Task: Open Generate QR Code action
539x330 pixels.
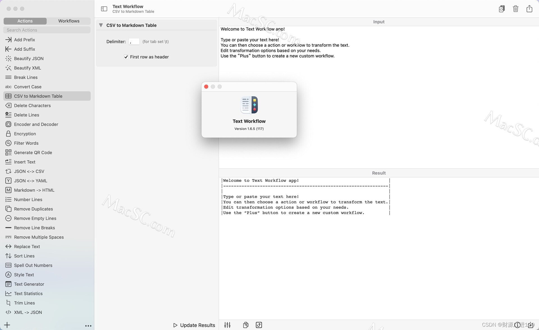Action: [47, 152]
